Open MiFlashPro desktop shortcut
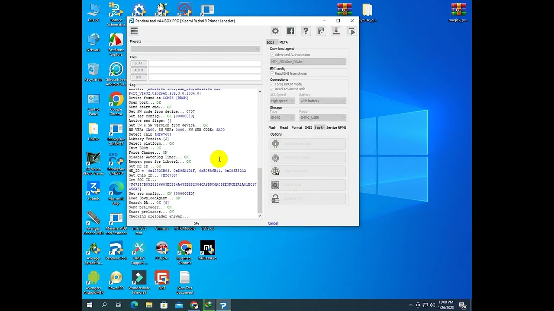Viewport: 554px width, 311px height. coord(207,251)
